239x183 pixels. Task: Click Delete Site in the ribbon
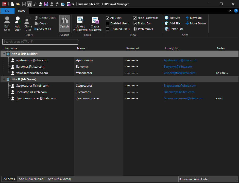[174, 29]
